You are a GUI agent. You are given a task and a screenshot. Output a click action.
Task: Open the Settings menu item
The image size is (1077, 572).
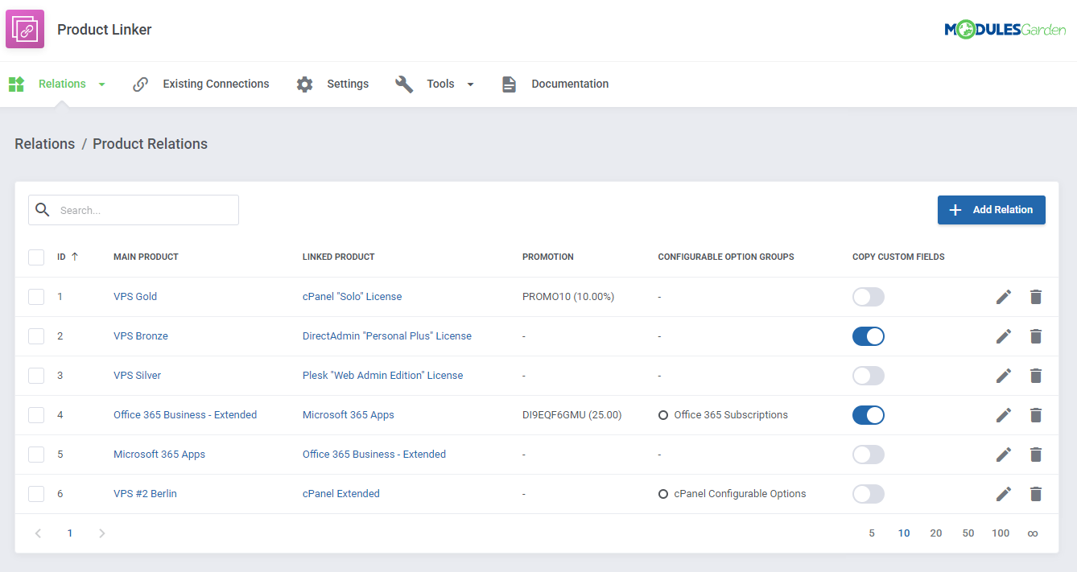pyautogui.click(x=348, y=84)
